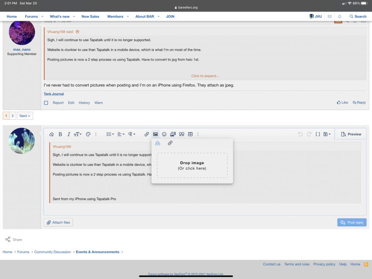The width and height of the screenshot is (372, 279).
Task: Insert a table into the reply
Action: point(190,134)
